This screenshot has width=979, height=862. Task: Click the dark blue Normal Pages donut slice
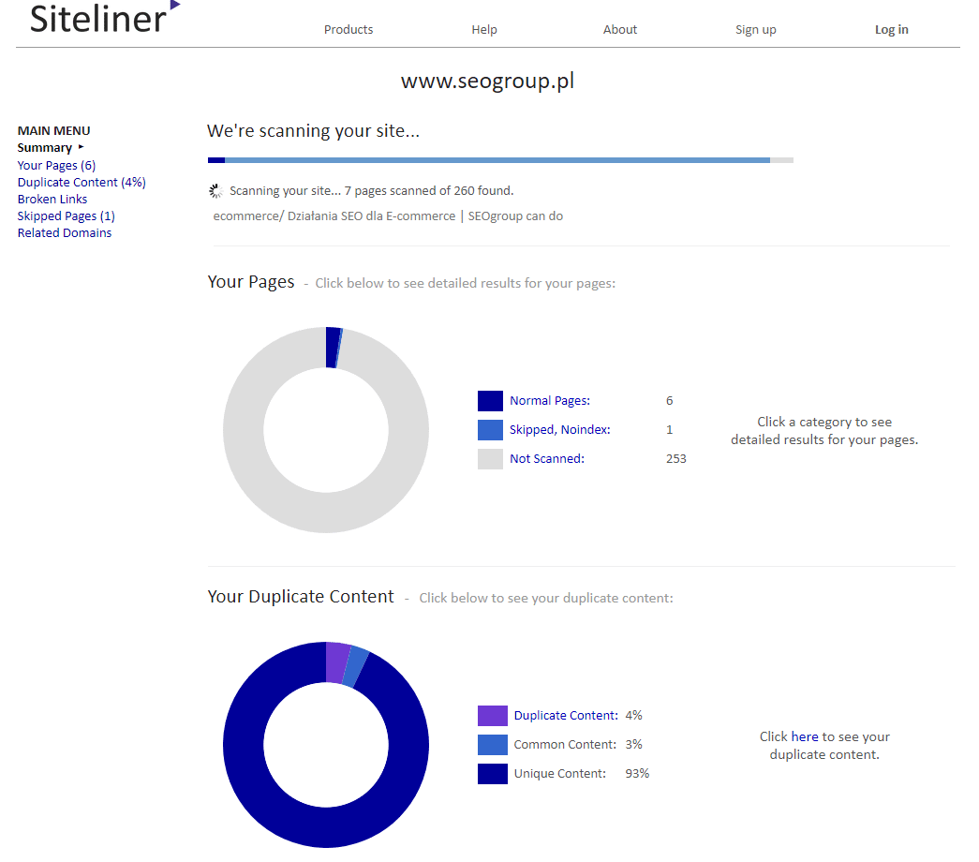pyautogui.click(x=333, y=348)
